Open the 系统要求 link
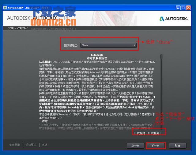 [31, 145]
